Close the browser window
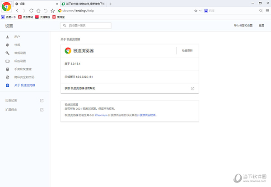 tap(267, 3)
